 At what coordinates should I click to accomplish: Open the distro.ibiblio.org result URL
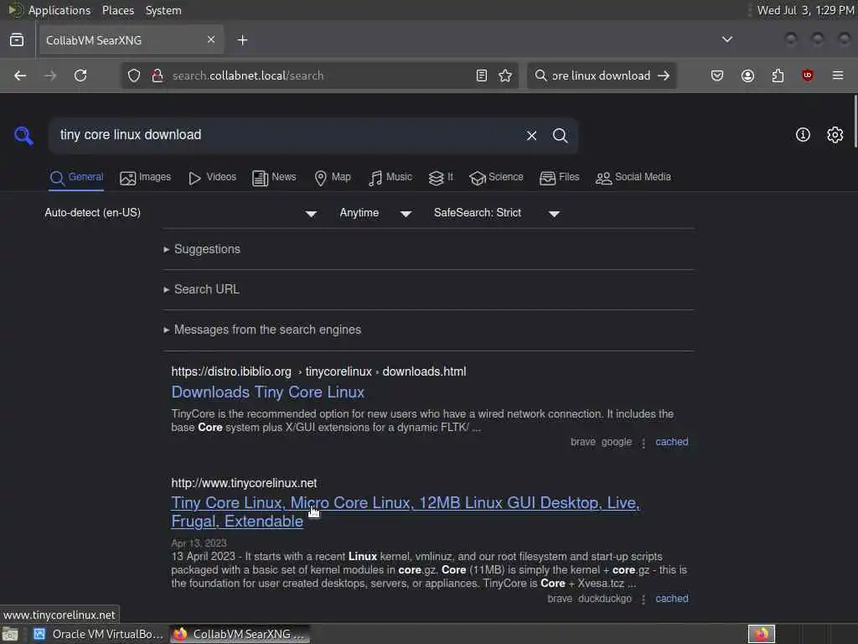click(318, 371)
